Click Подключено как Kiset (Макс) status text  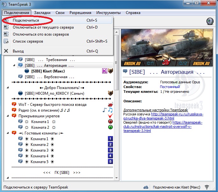pos(177,187)
